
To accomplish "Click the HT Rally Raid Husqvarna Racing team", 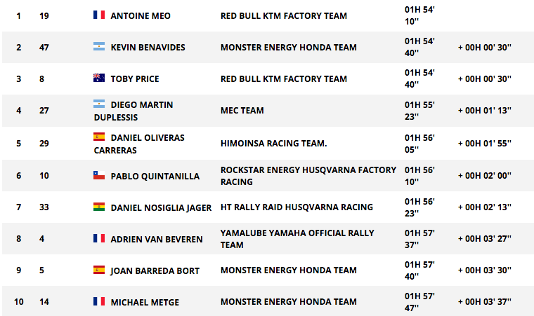I will pos(297,207).
